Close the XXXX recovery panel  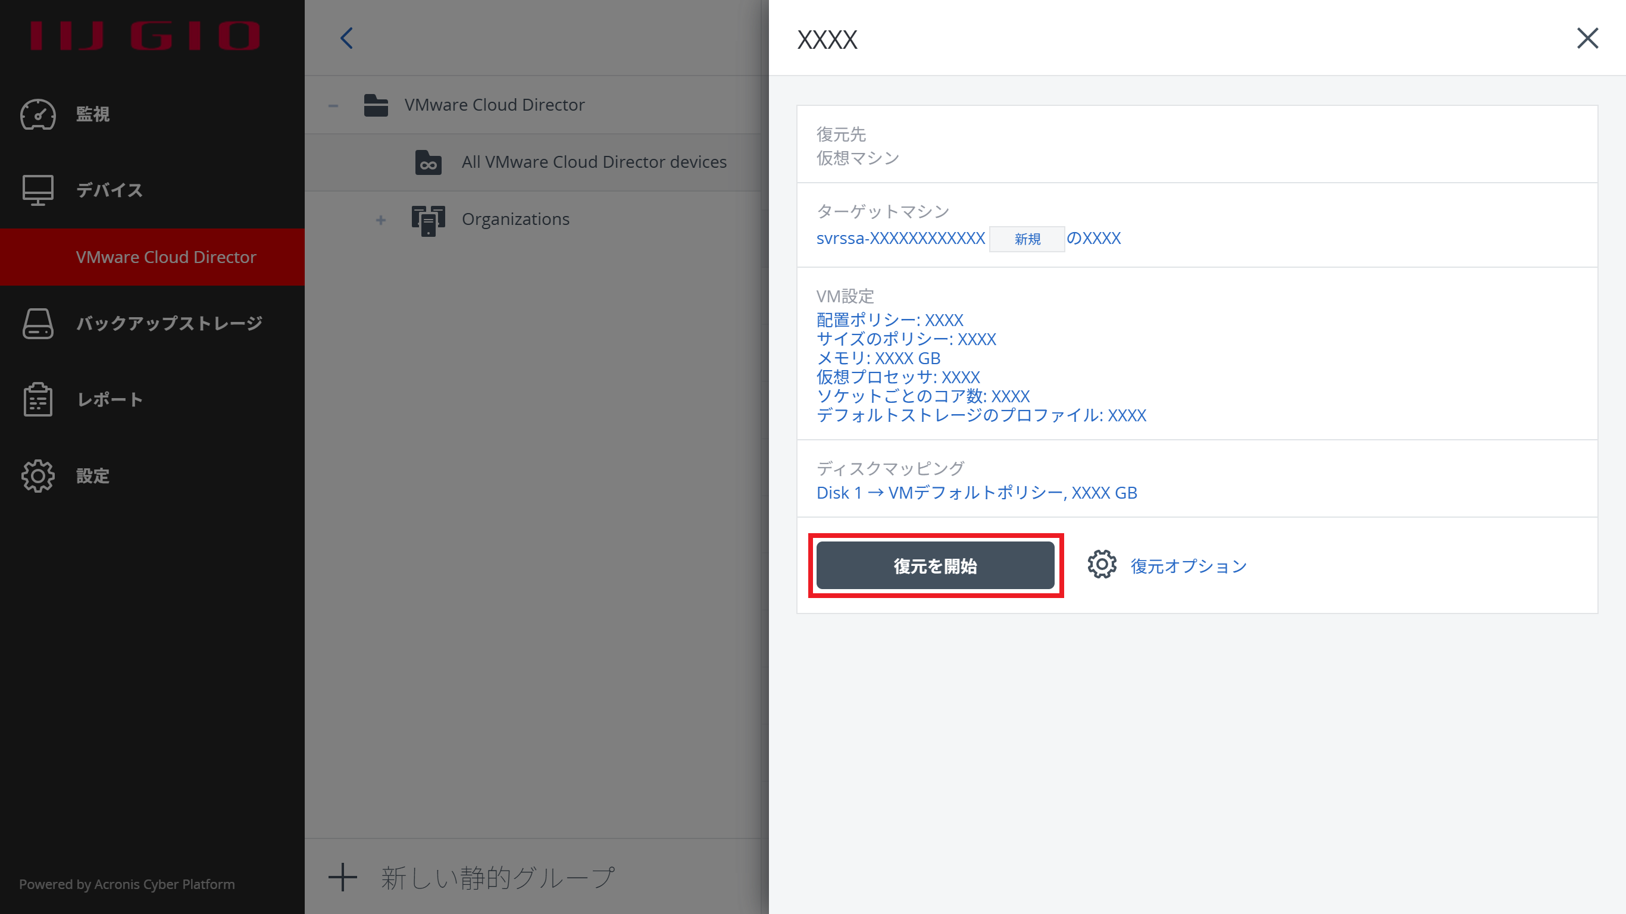1587,38
